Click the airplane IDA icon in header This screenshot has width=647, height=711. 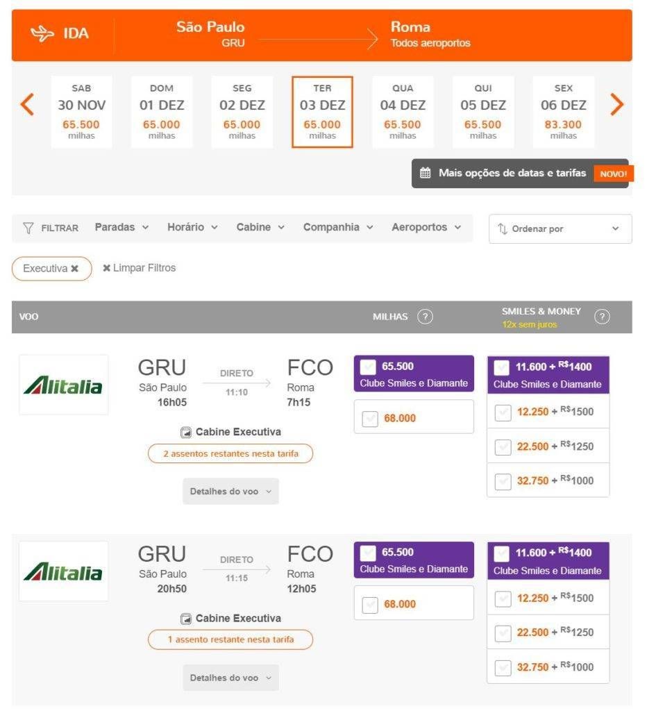coord(42,33)
